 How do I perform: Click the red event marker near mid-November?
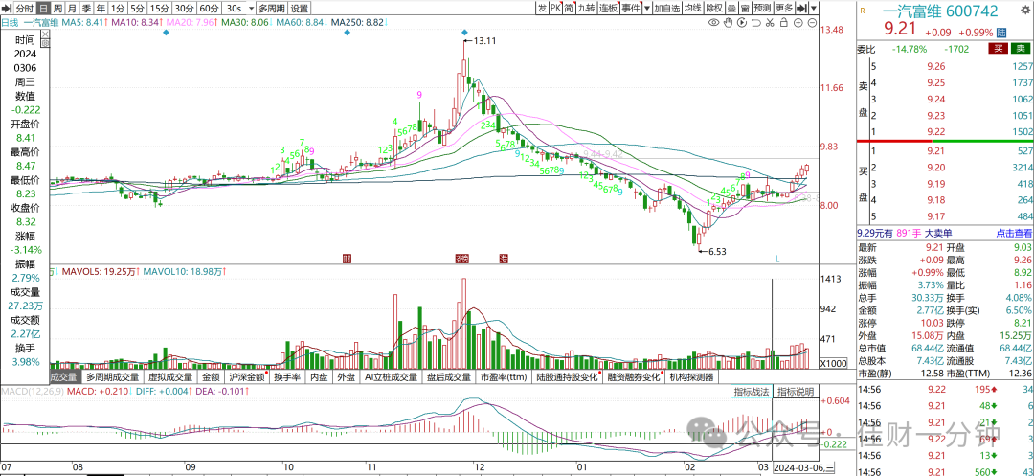[347, 258]
